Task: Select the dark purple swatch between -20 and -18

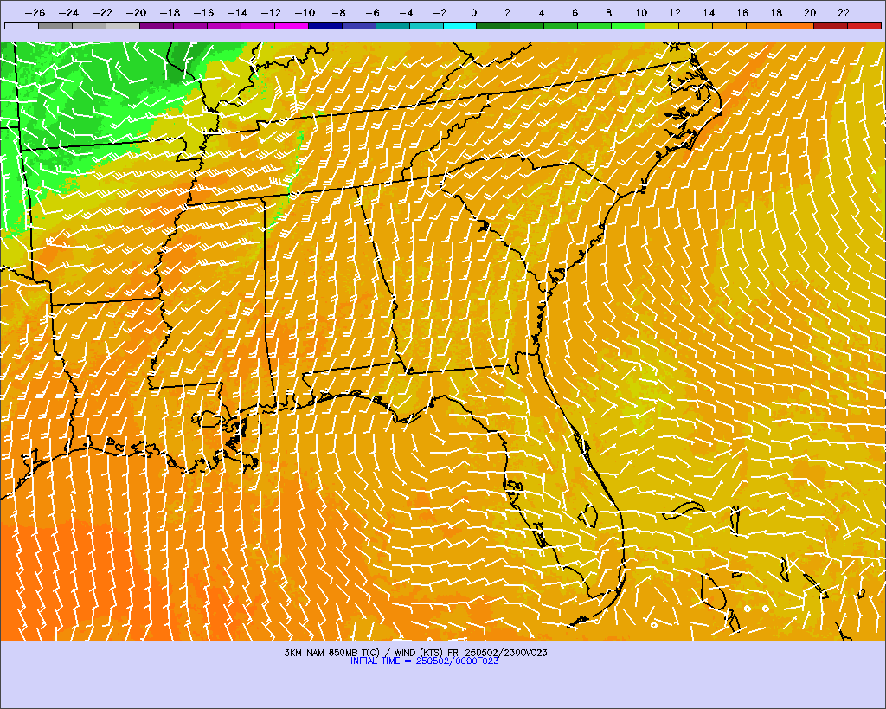Action: (x=157, y=25)
